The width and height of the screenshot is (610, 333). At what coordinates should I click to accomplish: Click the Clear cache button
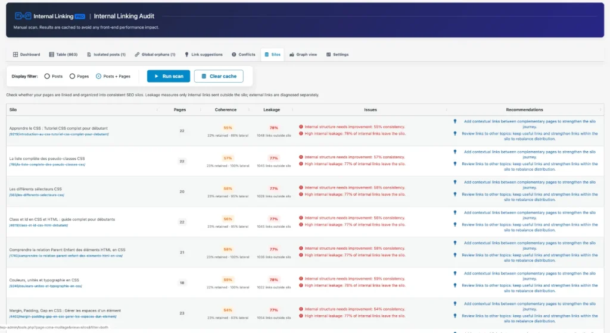click(219, 76)
